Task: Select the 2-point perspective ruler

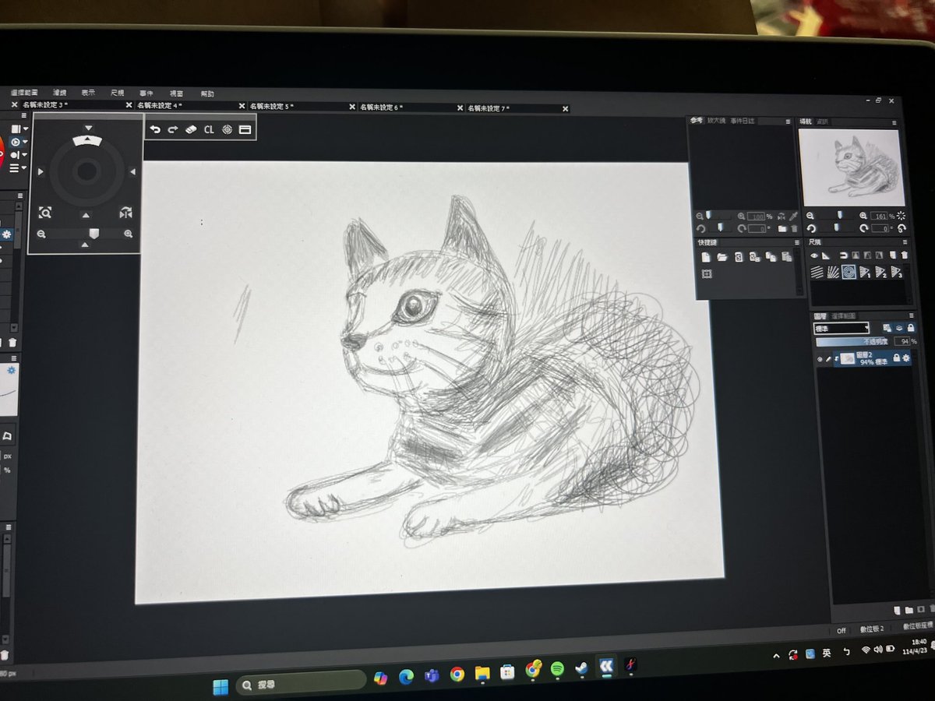Action: 880,272
